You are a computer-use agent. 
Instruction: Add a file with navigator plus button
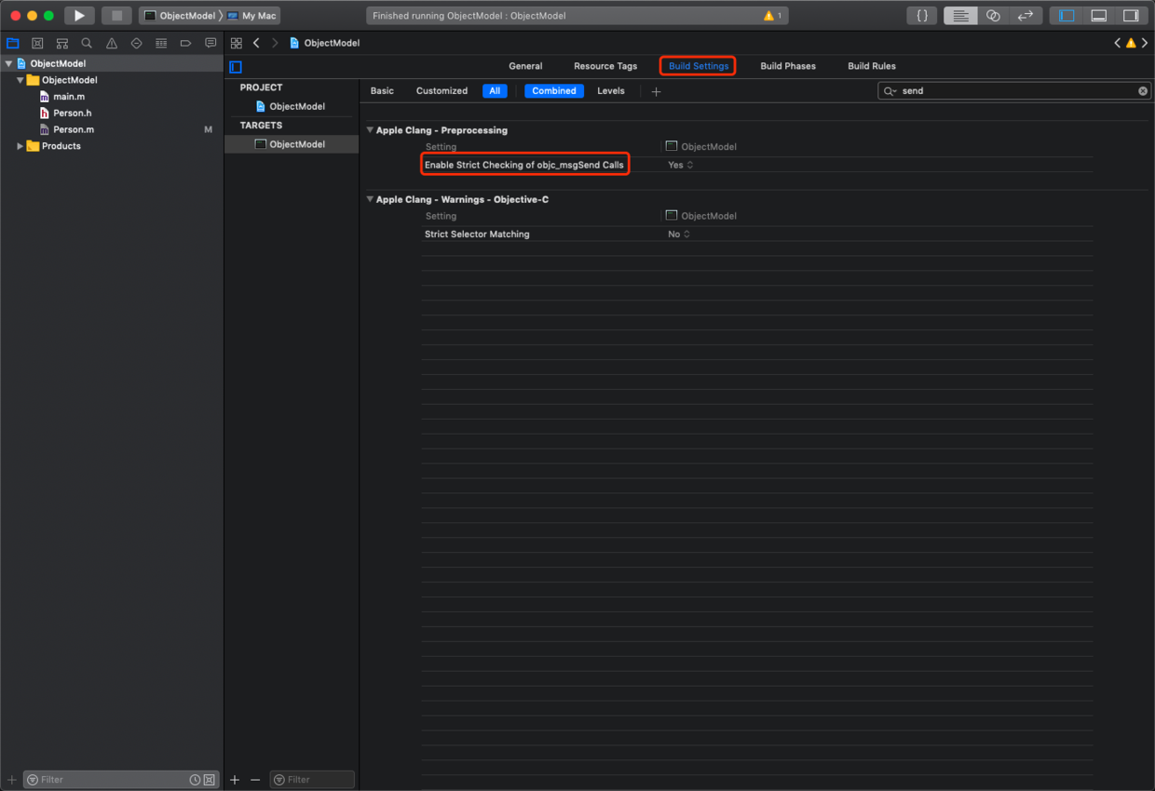(12, 780)
